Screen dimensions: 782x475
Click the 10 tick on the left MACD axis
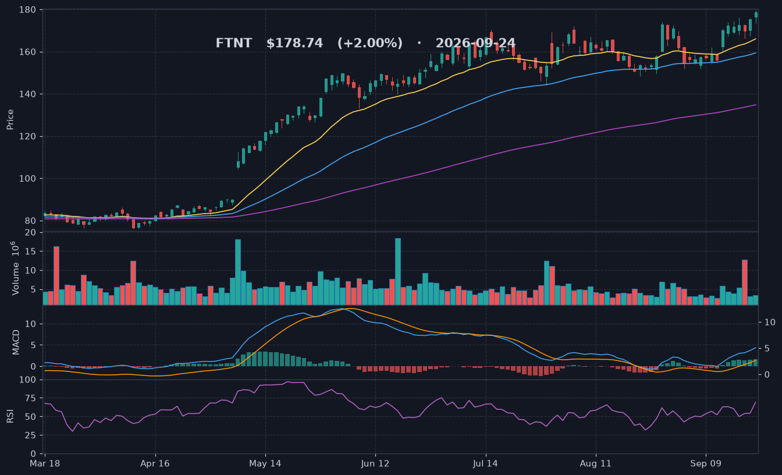31,324
